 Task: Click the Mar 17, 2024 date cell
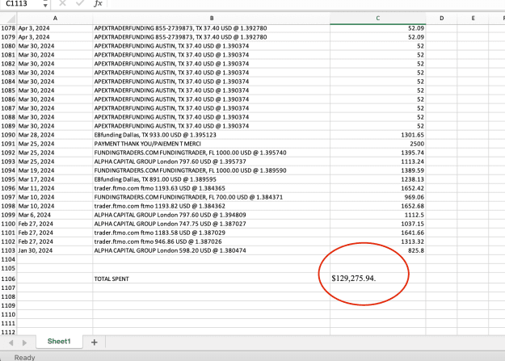pos(55,179)
